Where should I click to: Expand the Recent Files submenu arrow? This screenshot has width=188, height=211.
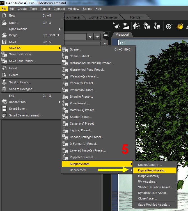coord(60,102)
